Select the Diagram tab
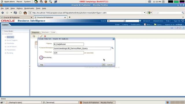 click(x=35, y=32)
